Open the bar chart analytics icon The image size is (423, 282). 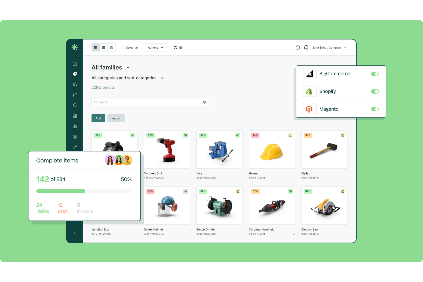75,126
